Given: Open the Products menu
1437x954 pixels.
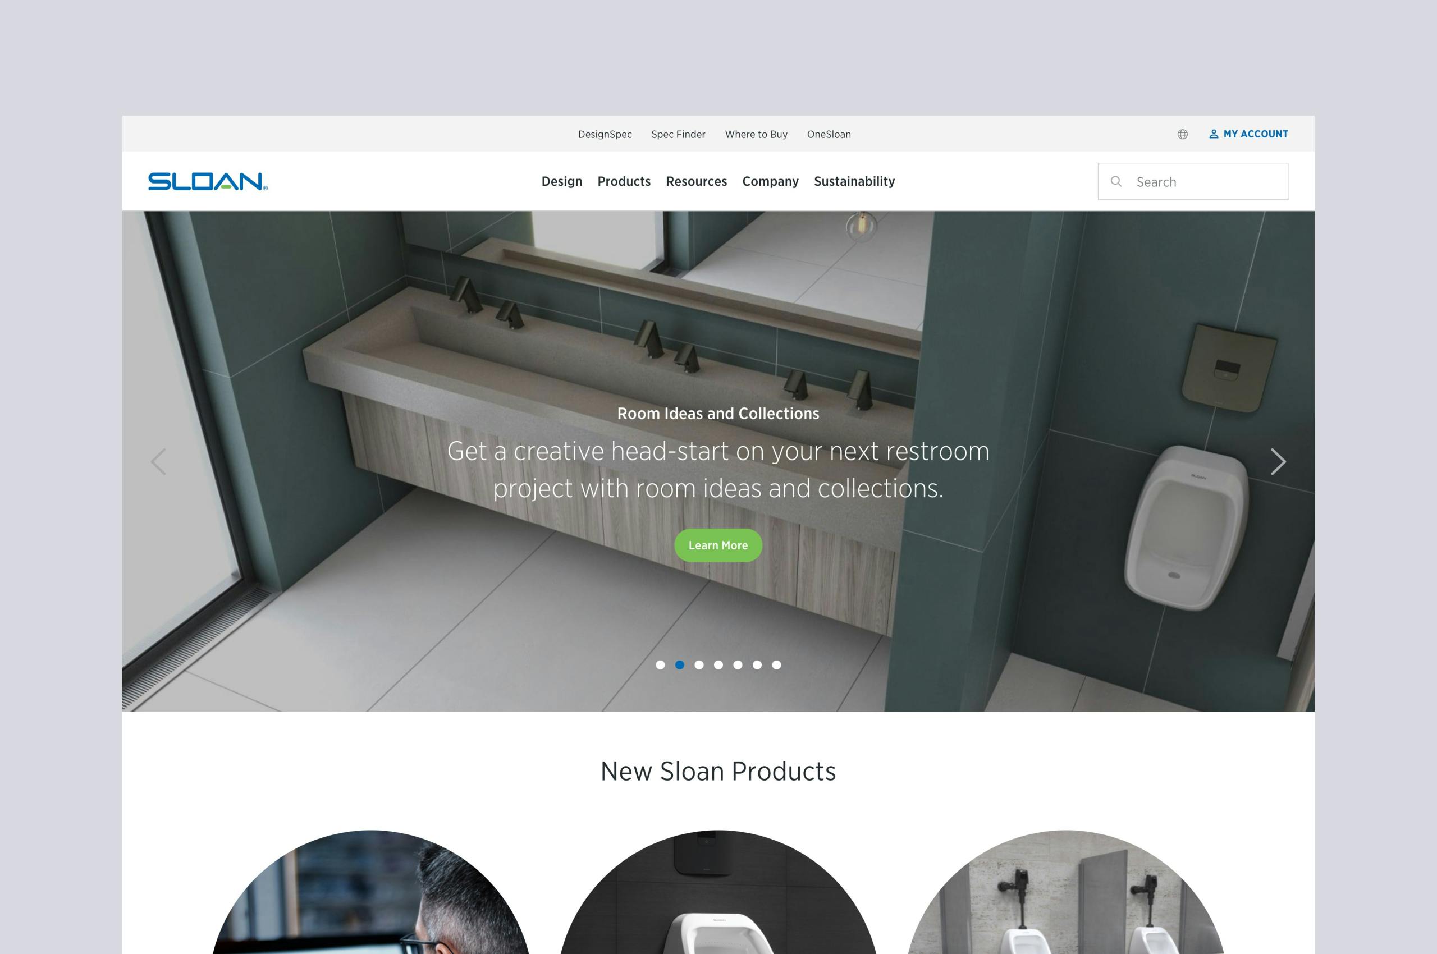Looking at the screenshot, I should pyautogui.click(x=624, y=181).
